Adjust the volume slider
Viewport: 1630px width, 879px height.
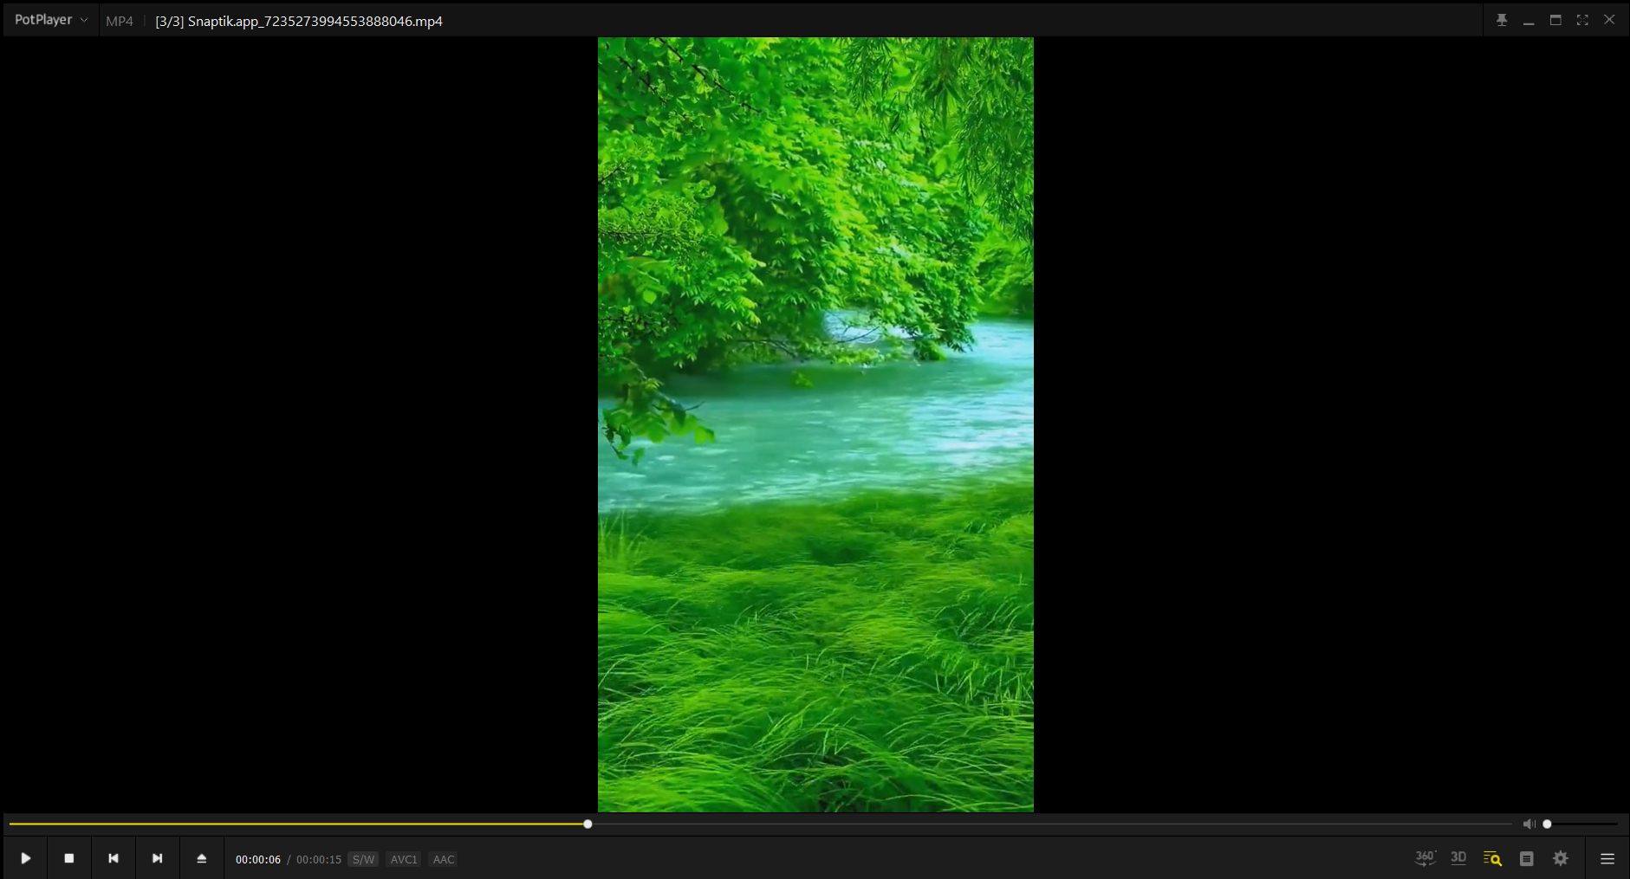tap(1581, 824)
